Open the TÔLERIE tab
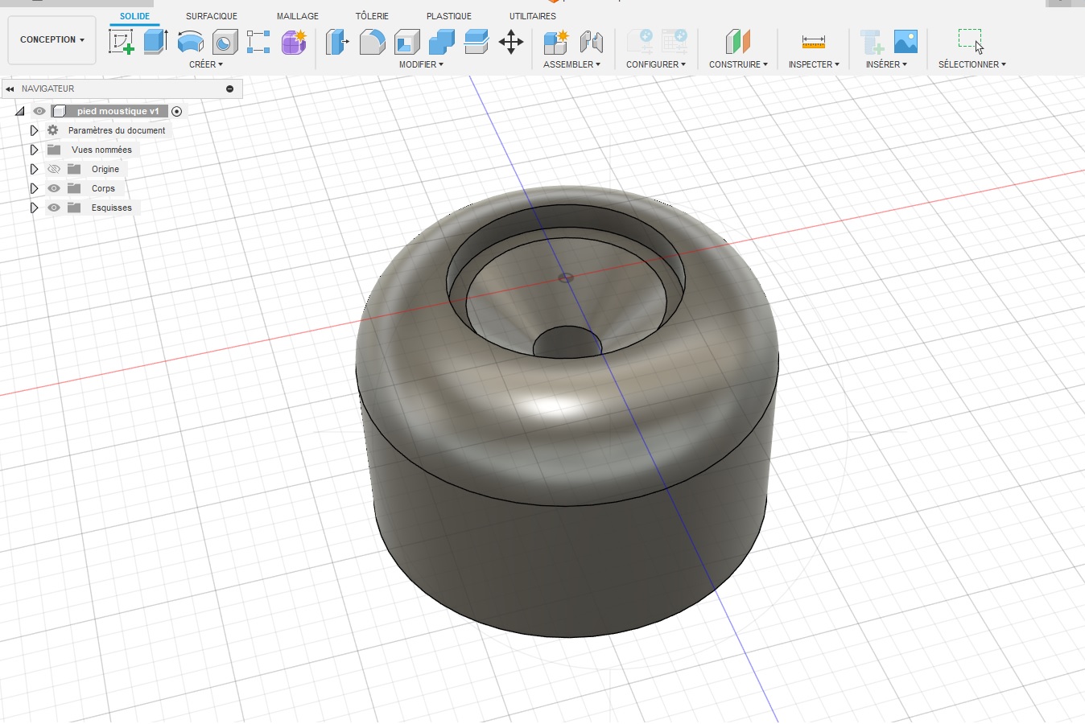The height and width of the screenshot is (724, 1085). 372,16
